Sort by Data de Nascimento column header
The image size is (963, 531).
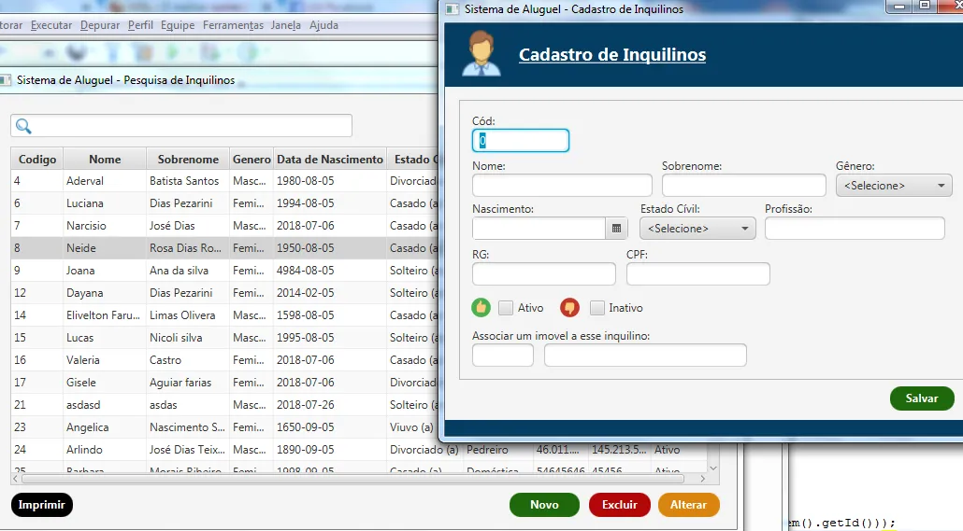330,160
